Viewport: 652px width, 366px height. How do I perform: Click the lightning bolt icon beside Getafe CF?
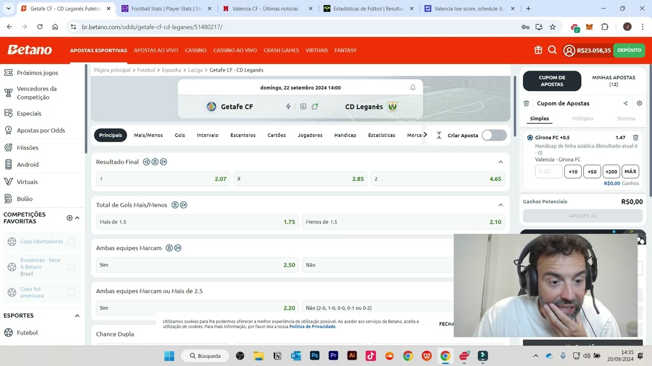288,106
